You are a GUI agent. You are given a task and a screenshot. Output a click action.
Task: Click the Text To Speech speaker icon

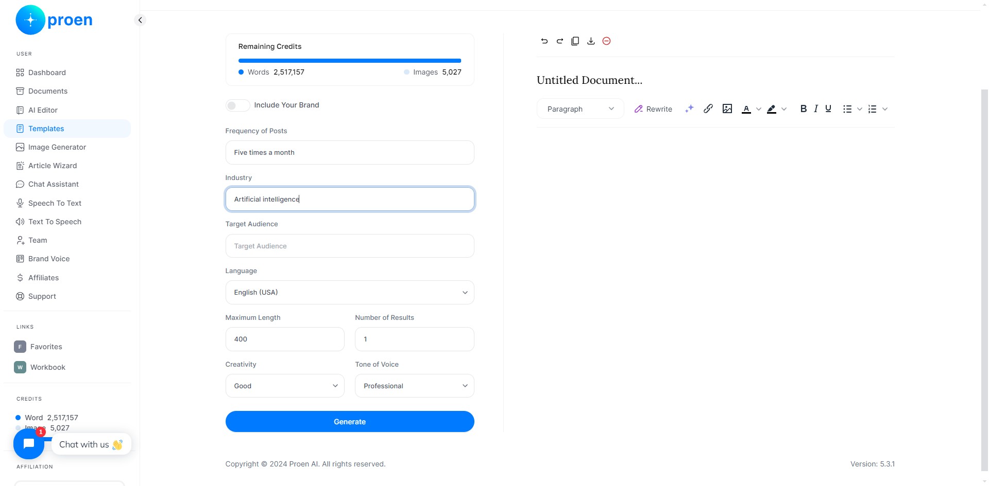coord(20,222)
